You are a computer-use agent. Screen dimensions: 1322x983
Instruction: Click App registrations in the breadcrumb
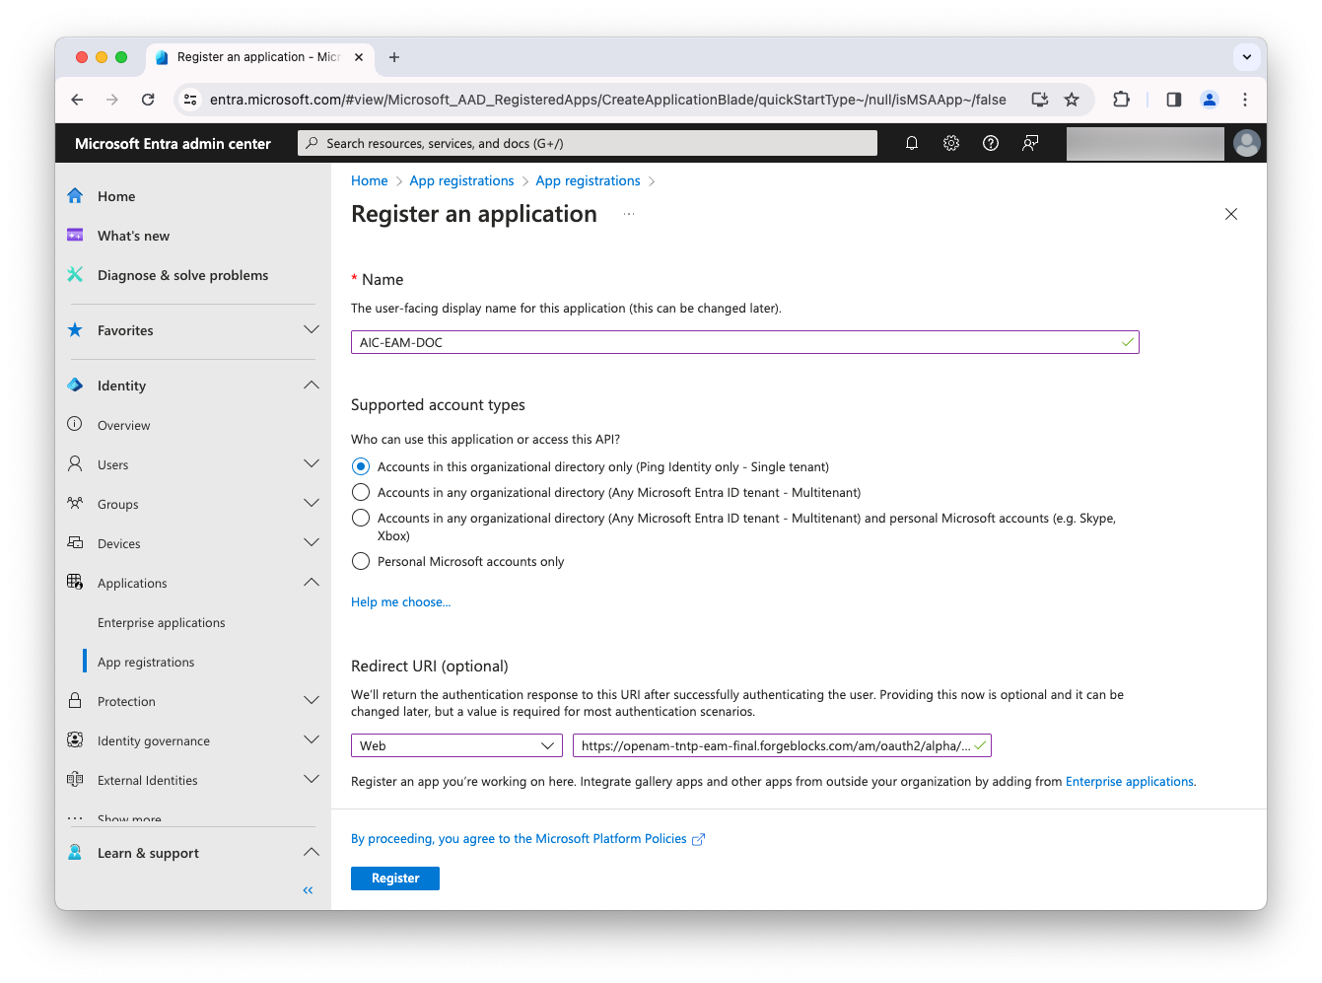461,179
